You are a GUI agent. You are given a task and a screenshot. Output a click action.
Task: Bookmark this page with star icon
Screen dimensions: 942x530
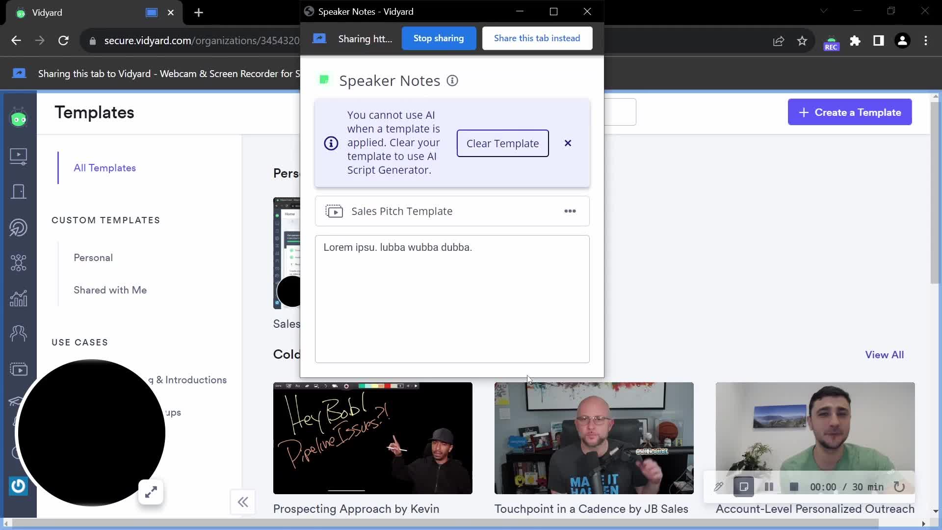pos(802,41)
